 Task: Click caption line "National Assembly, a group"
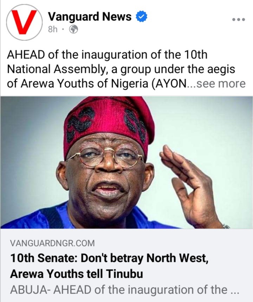click(121, 69)
